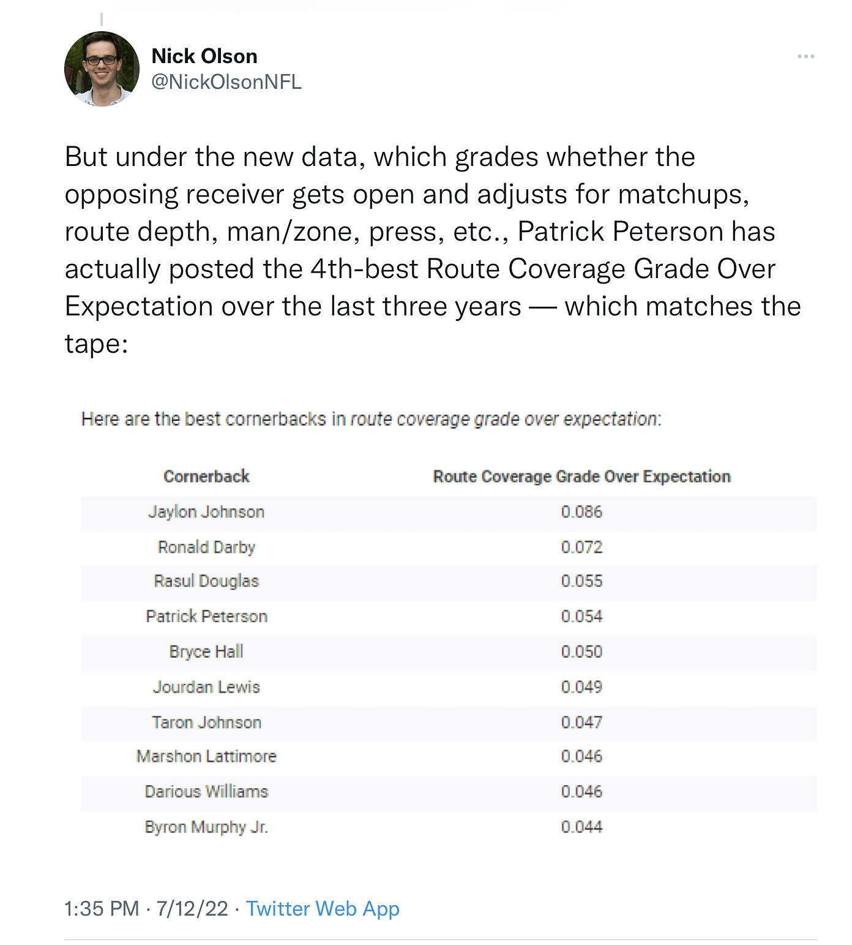This screenshot has height=945, width=852.
Task: Click Nick Olson's profile picture
Action: pos(102,69)
